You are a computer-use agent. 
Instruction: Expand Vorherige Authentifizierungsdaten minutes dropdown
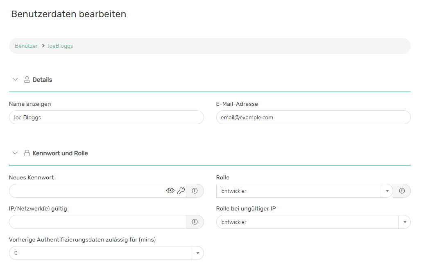point(197,253)
